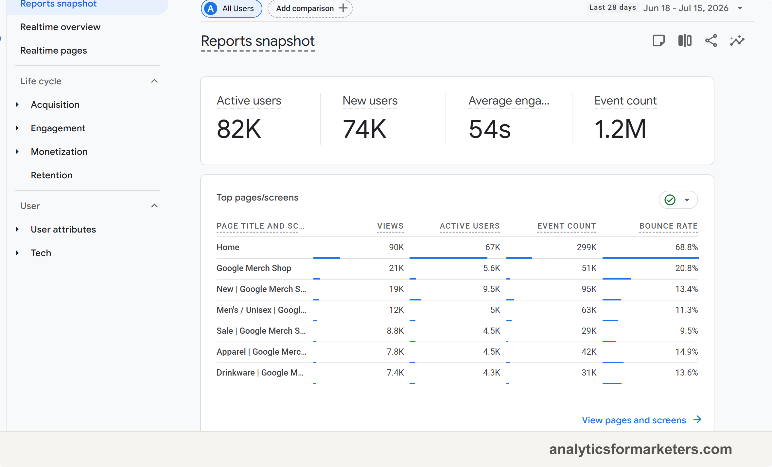Click the PAGE TITLE AND SC… column header
The width and height of the screenshot is (772, 467).
pyautogui.click(x=260, y=226)
